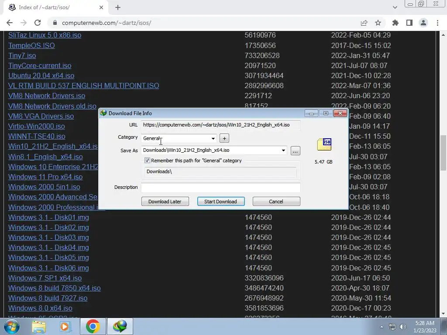This screenshot has height=335, width=447.
Task: Open the TempleOS.ISO link
Action: pos(31,45)
